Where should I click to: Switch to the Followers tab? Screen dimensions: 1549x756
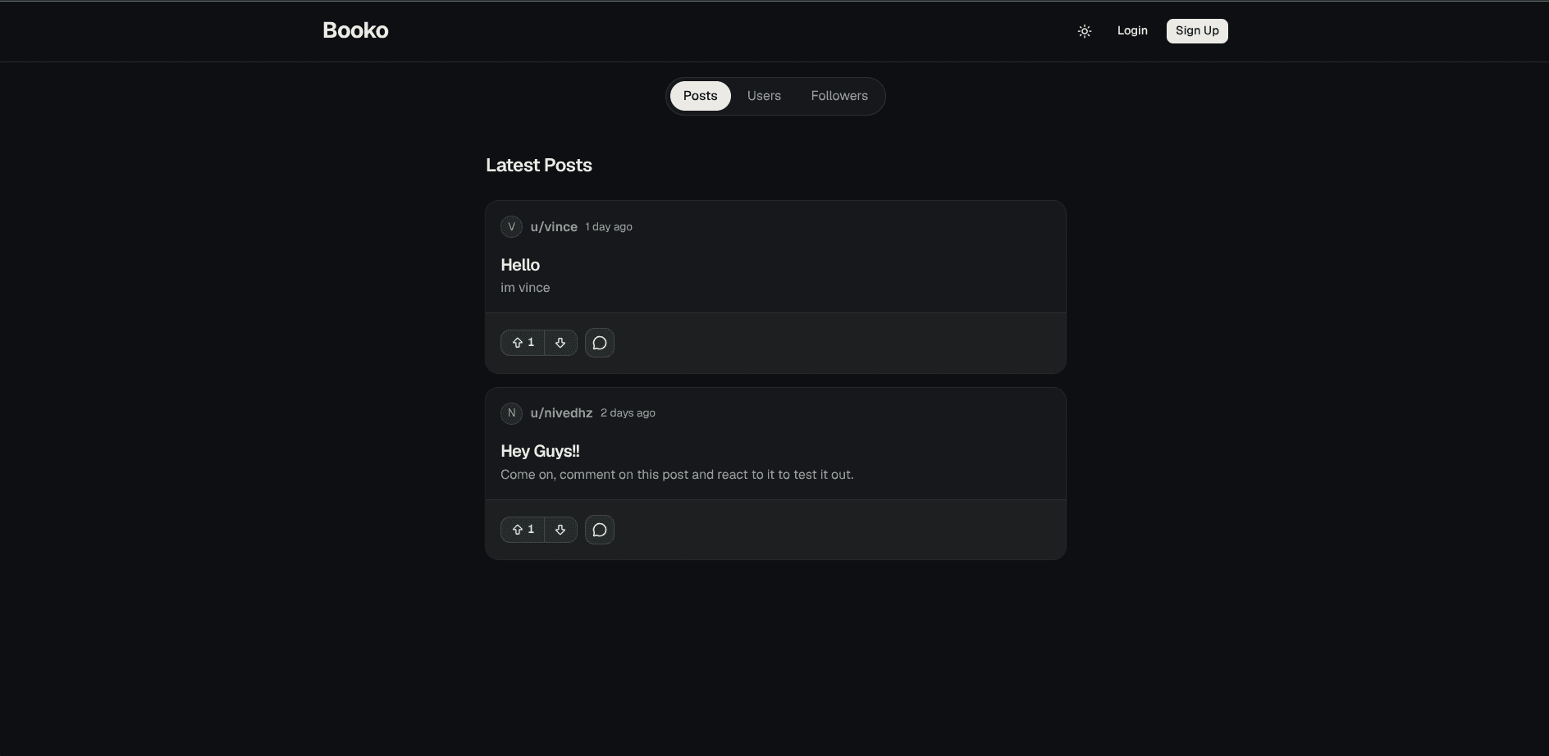[x=839, y=96]
